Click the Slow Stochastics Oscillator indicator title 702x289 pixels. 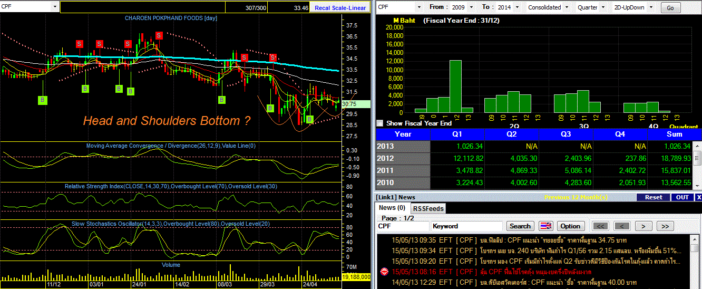click(171, 224)
